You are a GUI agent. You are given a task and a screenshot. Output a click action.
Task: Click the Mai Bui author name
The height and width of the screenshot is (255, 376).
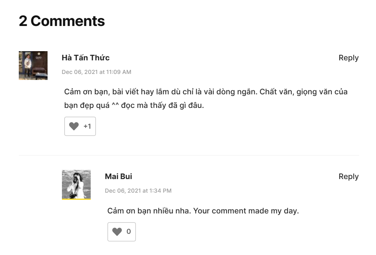pos(118,176)
